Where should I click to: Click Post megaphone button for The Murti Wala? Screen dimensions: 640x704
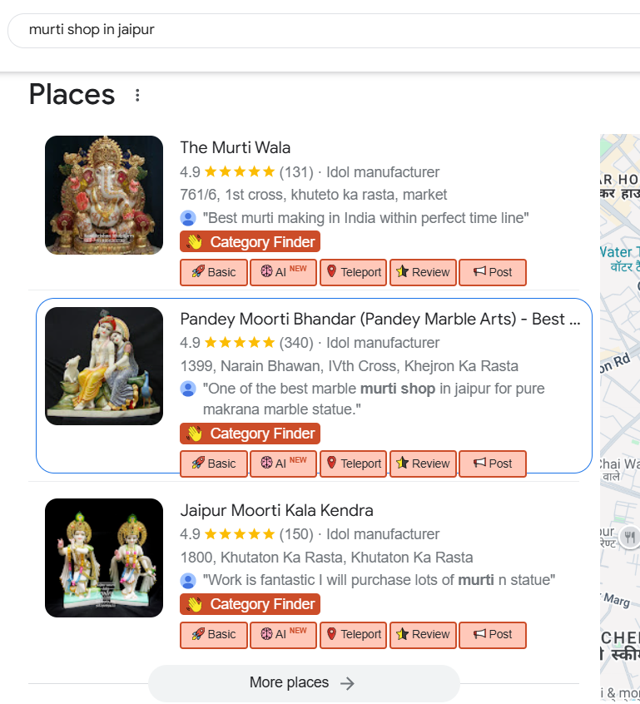[x=493, y=272]
